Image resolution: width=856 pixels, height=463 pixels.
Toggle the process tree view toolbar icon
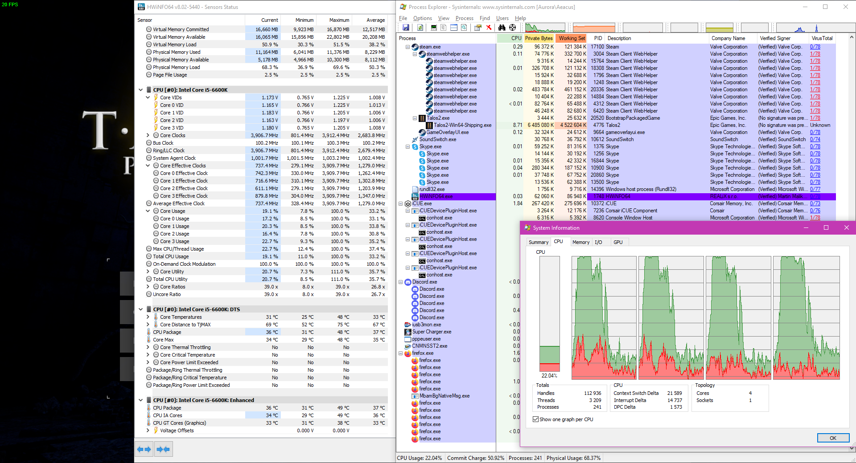(x=444, y=28)
